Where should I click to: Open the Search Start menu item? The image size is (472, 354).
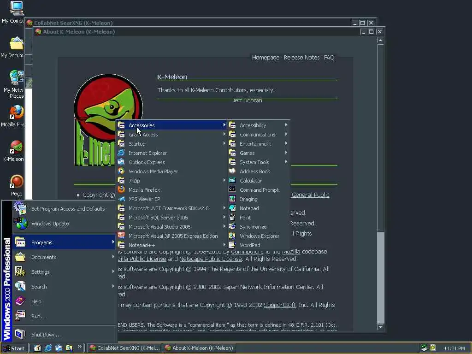click(x=64, y=287)
